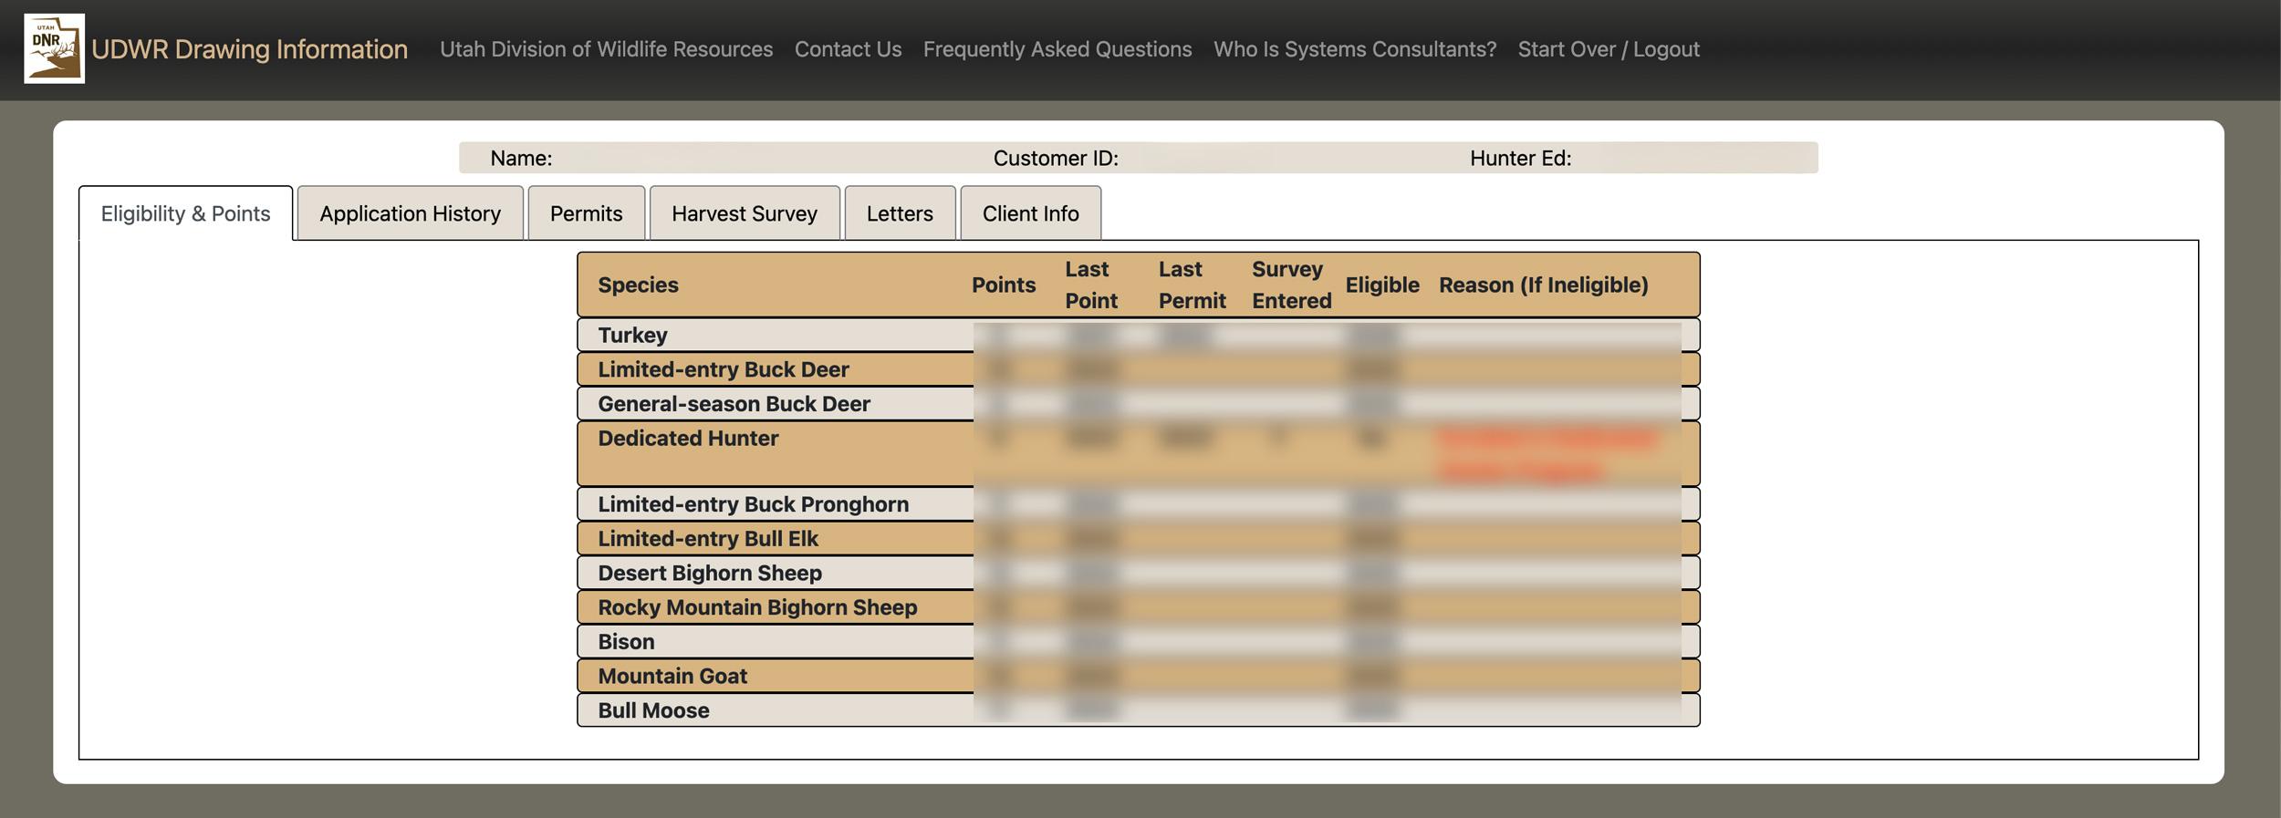Open Utah Division of Wildlife Resources link
The height and width of the screenshot is (818, 2281).
pos(606,49)
